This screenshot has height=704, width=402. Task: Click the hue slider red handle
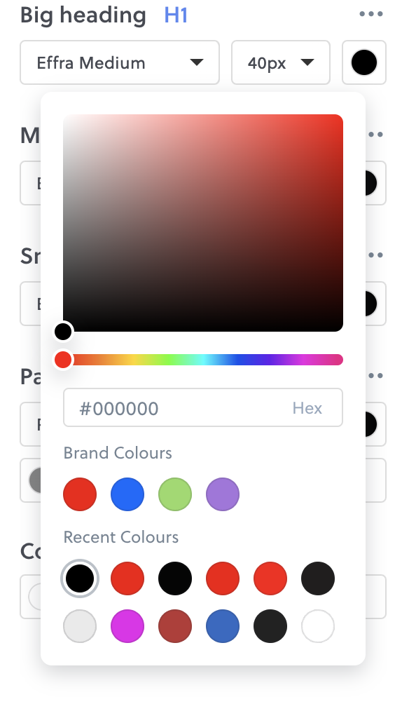pos(63,359)
